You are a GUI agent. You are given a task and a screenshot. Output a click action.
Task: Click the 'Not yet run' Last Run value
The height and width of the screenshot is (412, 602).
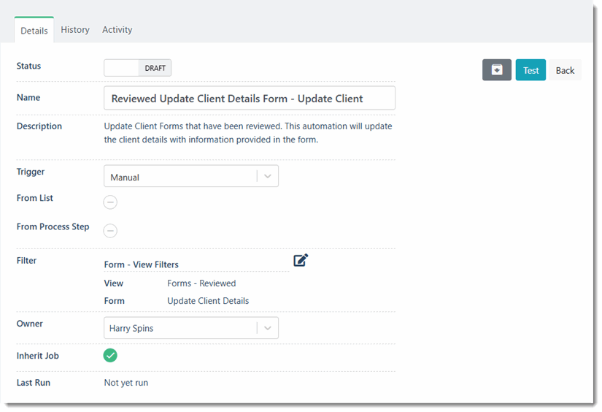pyautogui.click(x=126, y=383)
